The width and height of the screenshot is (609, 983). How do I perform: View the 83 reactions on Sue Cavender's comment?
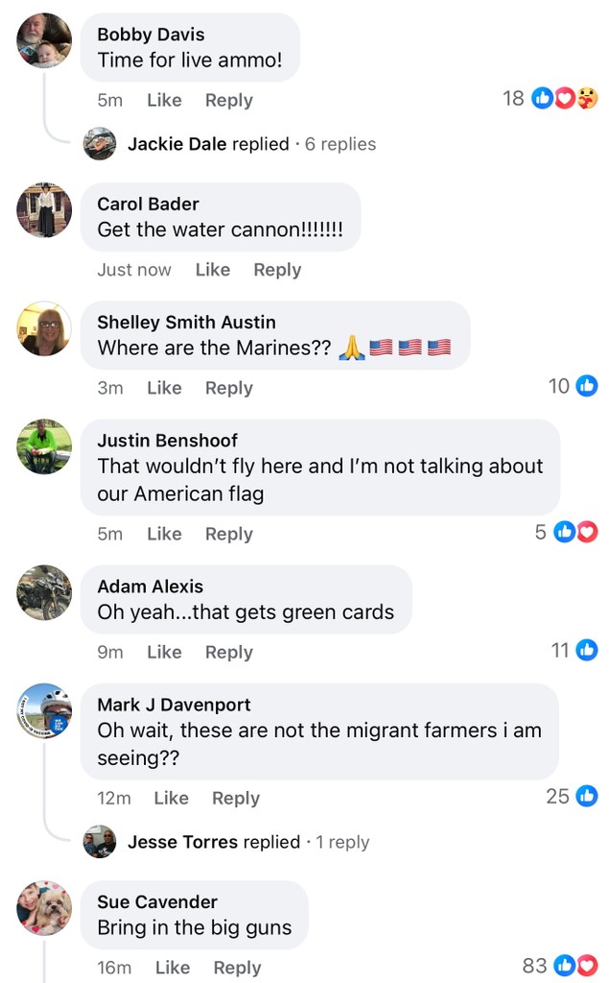click(559, 966)
